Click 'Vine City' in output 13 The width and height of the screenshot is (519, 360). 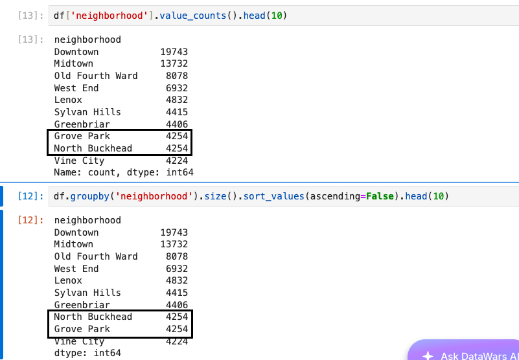pyautogui.click(x=79, y=161)
